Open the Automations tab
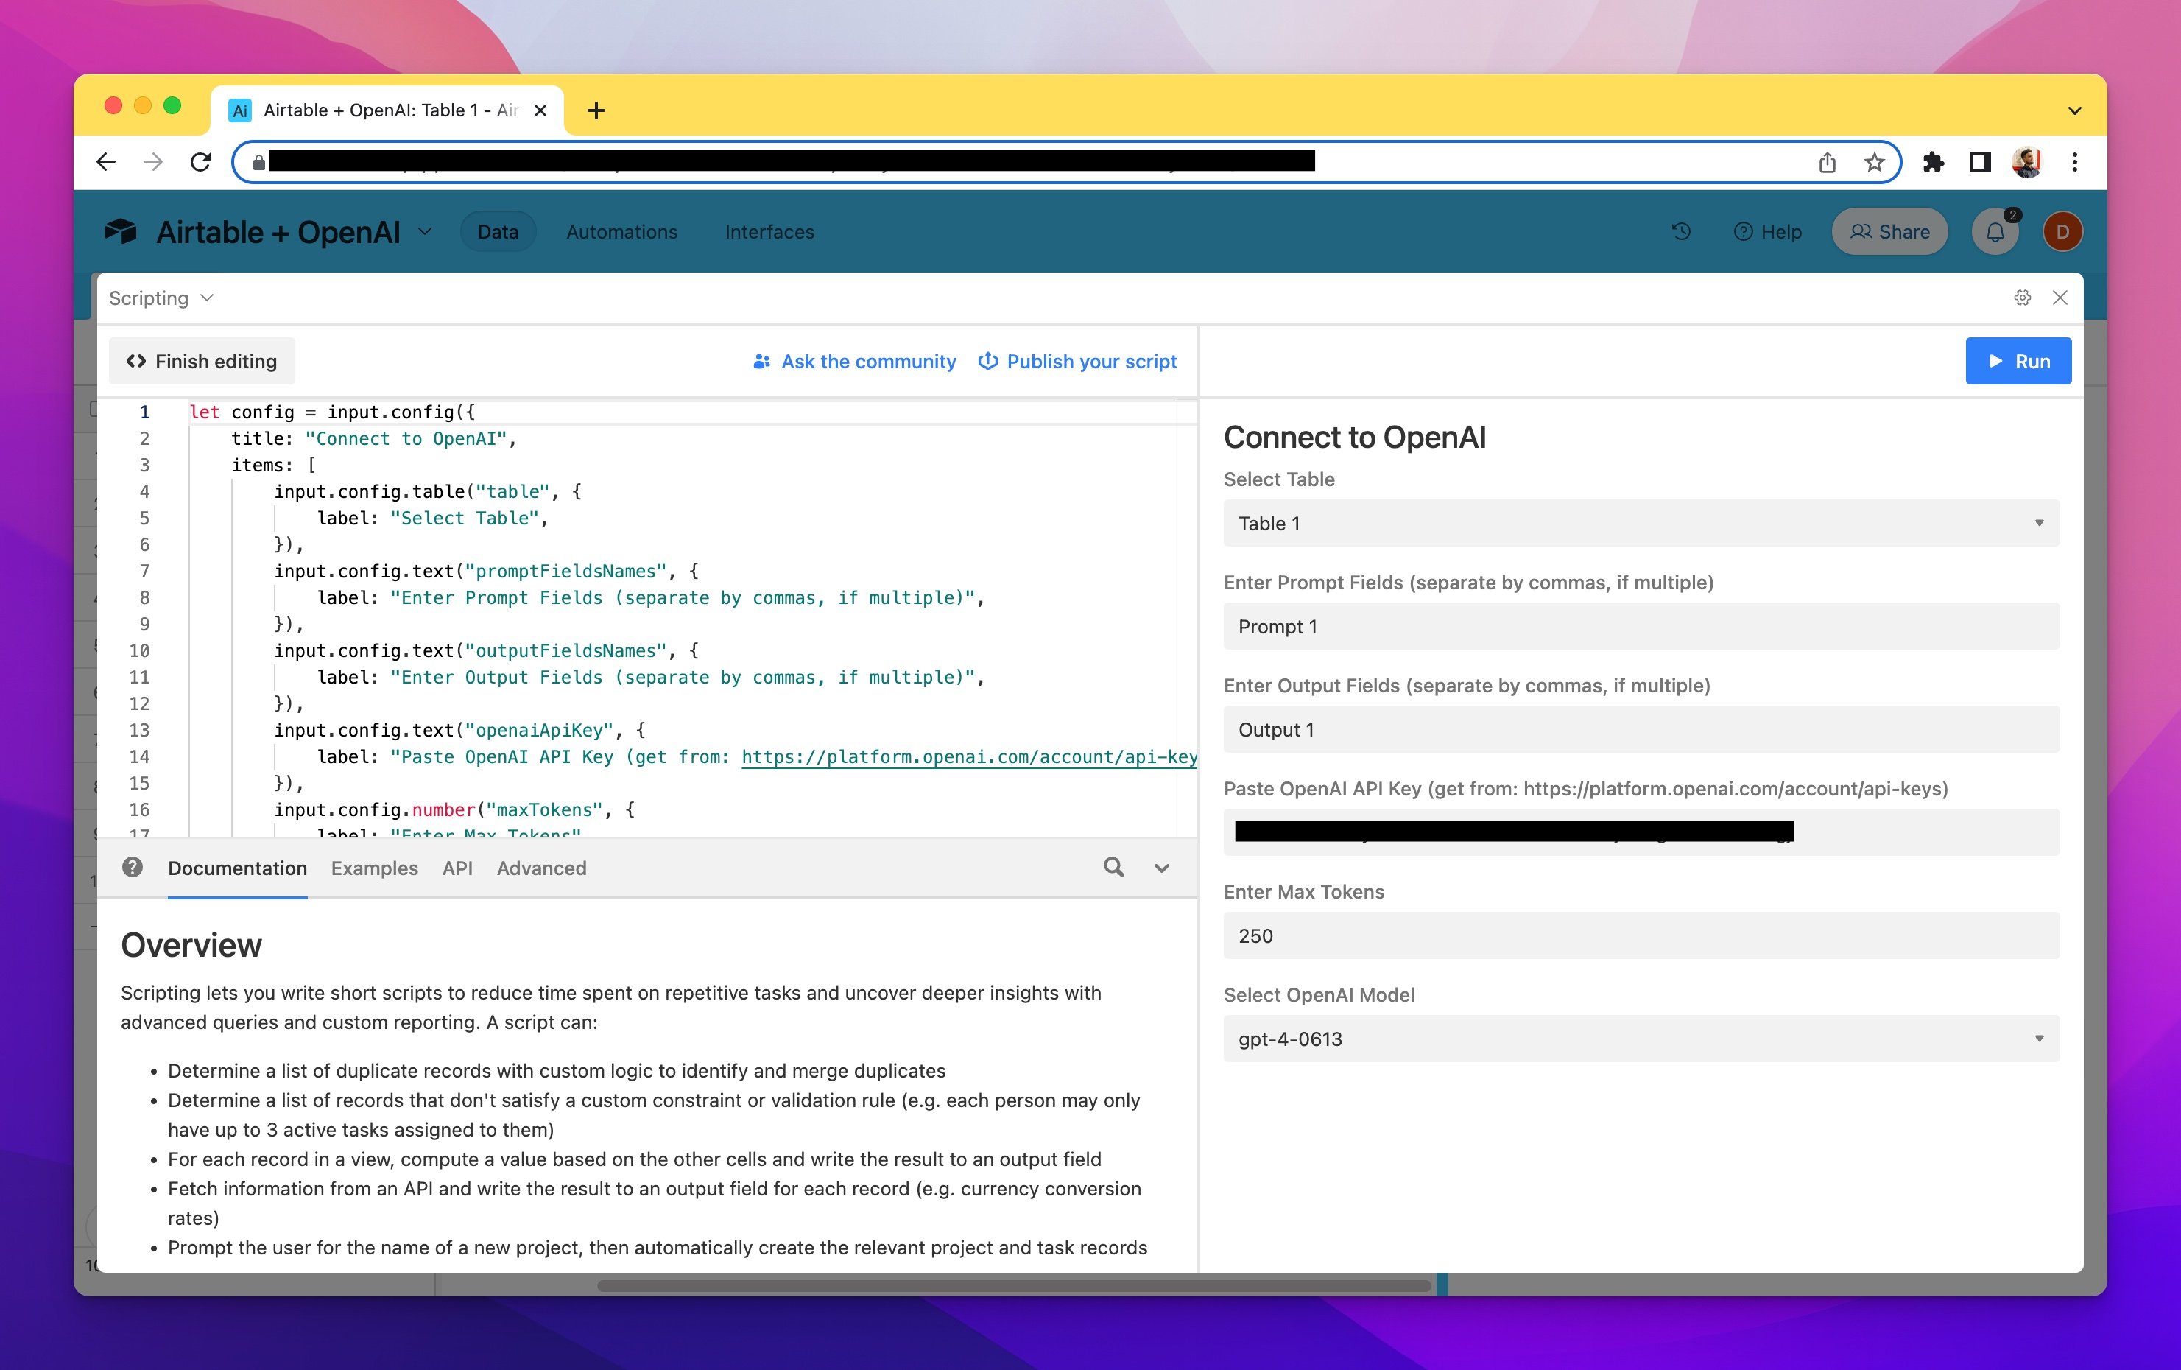 tap(621, 232)
